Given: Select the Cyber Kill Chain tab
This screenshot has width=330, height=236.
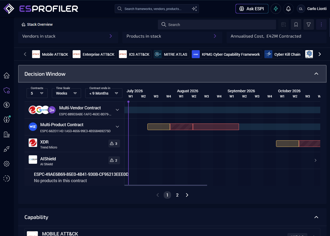Looking at the screenshot, I should pyautogui.click(x=284, y=54).
